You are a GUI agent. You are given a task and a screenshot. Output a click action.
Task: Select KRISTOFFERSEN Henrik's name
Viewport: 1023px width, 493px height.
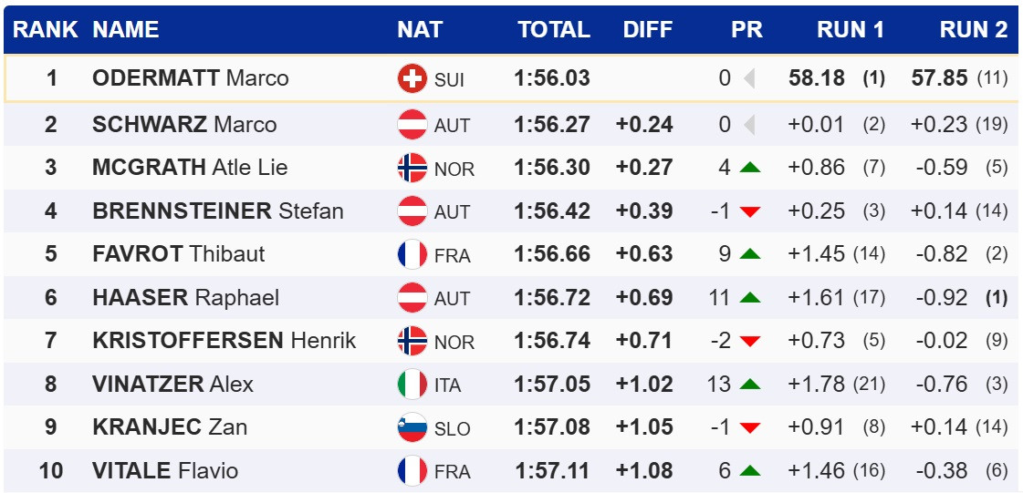click(x=224, y=341)
